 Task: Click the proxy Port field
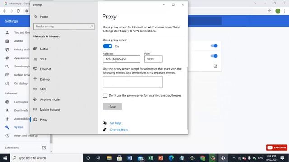(x=154, y=59)
